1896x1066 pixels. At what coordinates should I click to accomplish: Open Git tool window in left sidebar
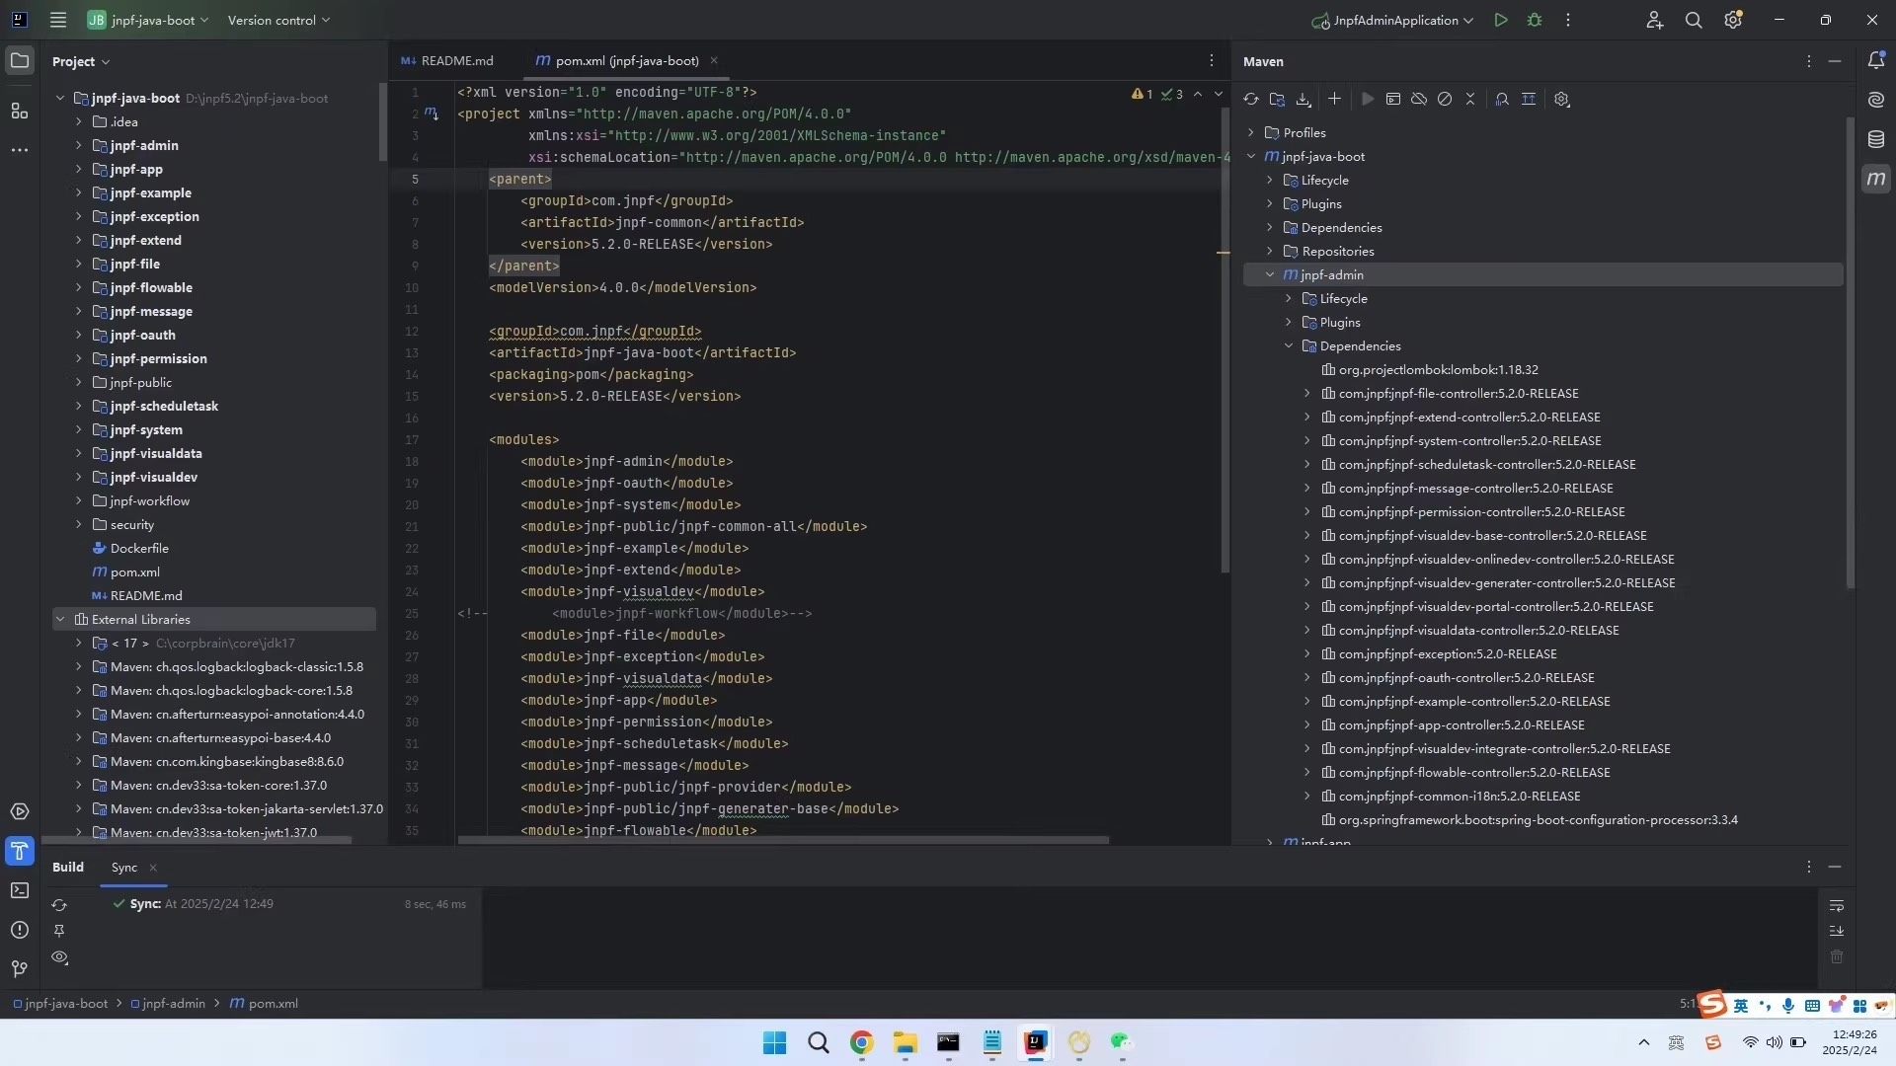20,969
